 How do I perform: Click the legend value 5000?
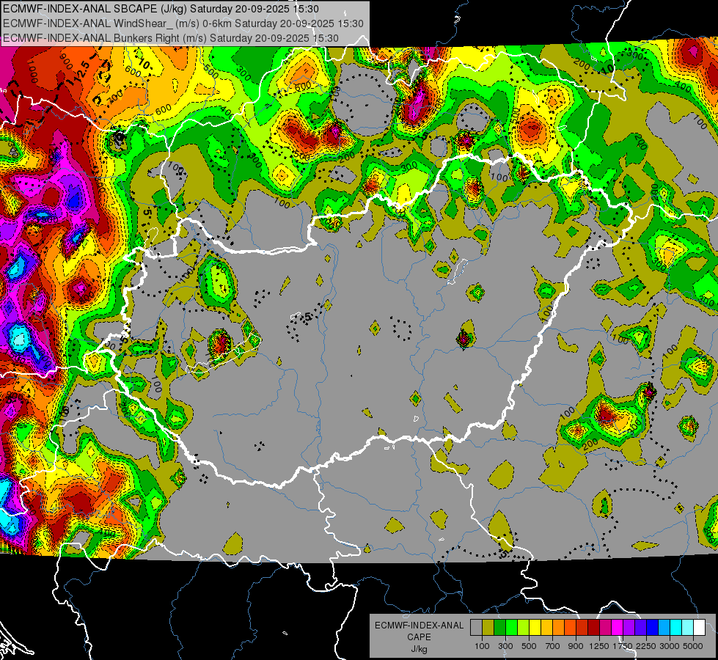(x=693, y=646)
